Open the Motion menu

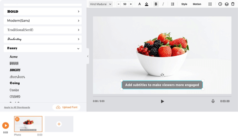pyautogui.click(x=197, y=4)
